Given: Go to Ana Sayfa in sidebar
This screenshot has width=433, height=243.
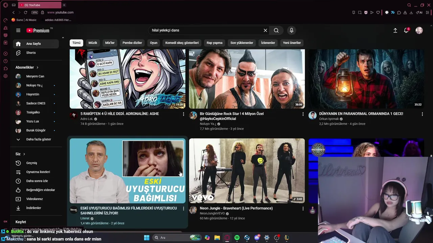Looking at the screenshot, I should click(x=36, y=44).
